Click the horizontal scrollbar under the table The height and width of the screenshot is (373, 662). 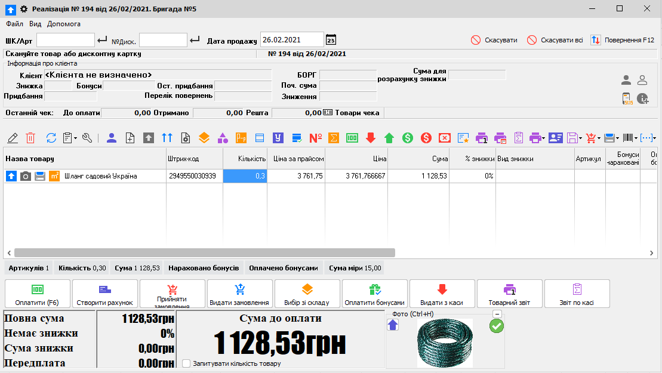click(204, 252)
